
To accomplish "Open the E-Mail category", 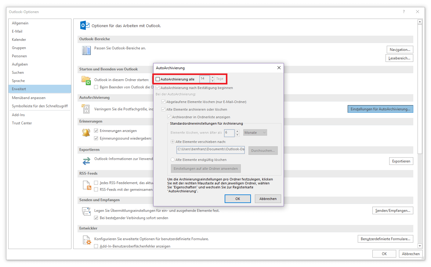I will [40, 31].
